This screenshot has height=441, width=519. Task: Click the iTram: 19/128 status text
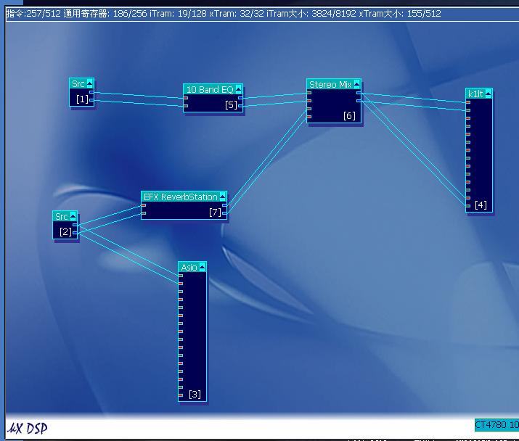coord(178,14)
